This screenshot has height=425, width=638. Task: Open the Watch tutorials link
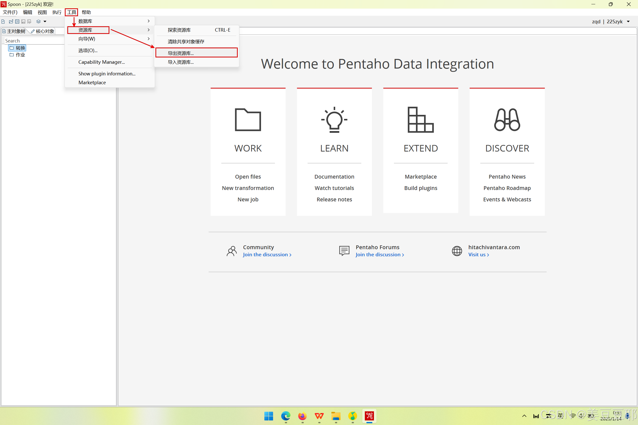[x=334, y=188]
